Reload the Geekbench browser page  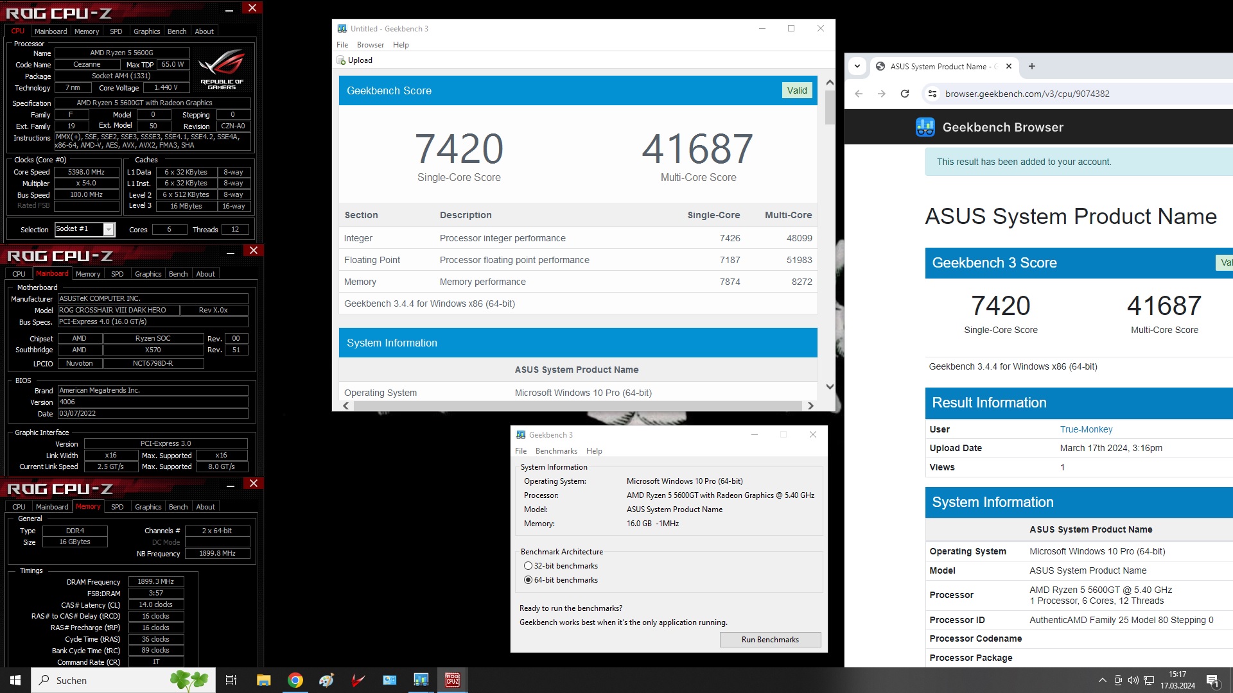[x=905, y=94]
